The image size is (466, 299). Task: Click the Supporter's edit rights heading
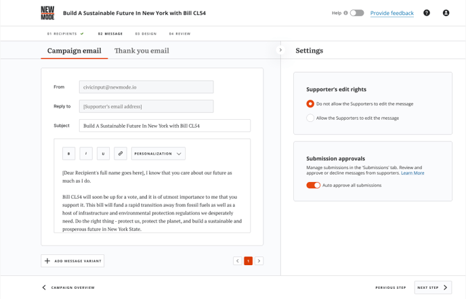pyautogui.click(x=336, y=89)
